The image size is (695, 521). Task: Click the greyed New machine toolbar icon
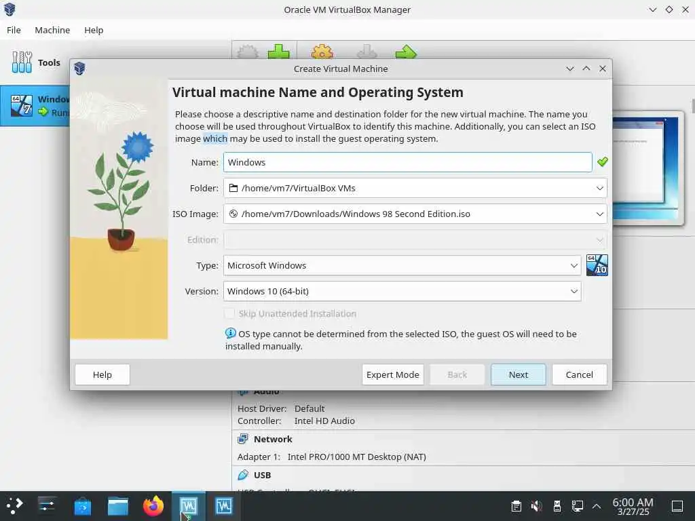click(x=247, y=52)
